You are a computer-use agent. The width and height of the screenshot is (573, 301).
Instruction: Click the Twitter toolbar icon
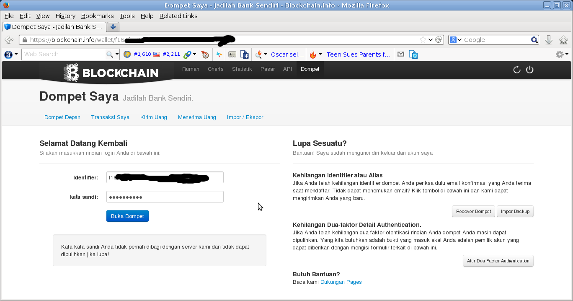point(413,54)
